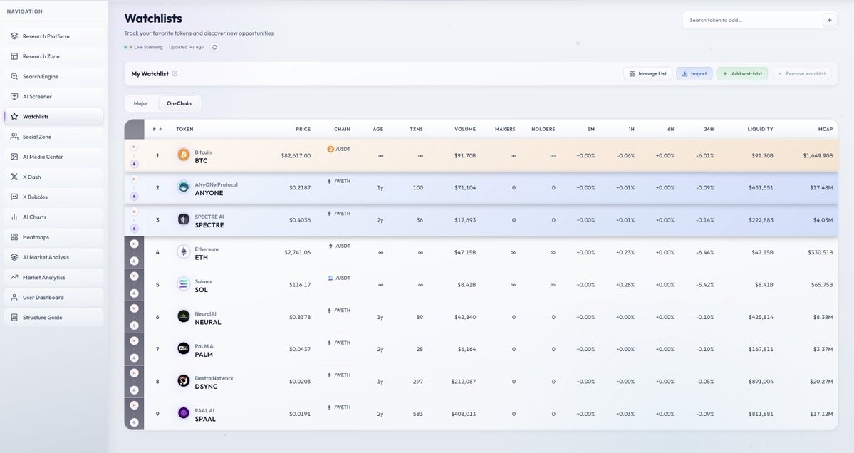Select Watchlists in the navigation menu
This screenshot has height=453, width=854.
tap(34, 115)
